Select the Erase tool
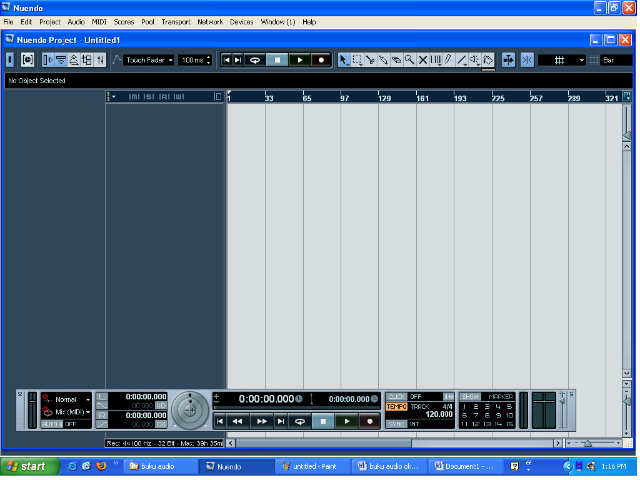The height and width of the screenshot is (480, 640). [x=397, y=60]
